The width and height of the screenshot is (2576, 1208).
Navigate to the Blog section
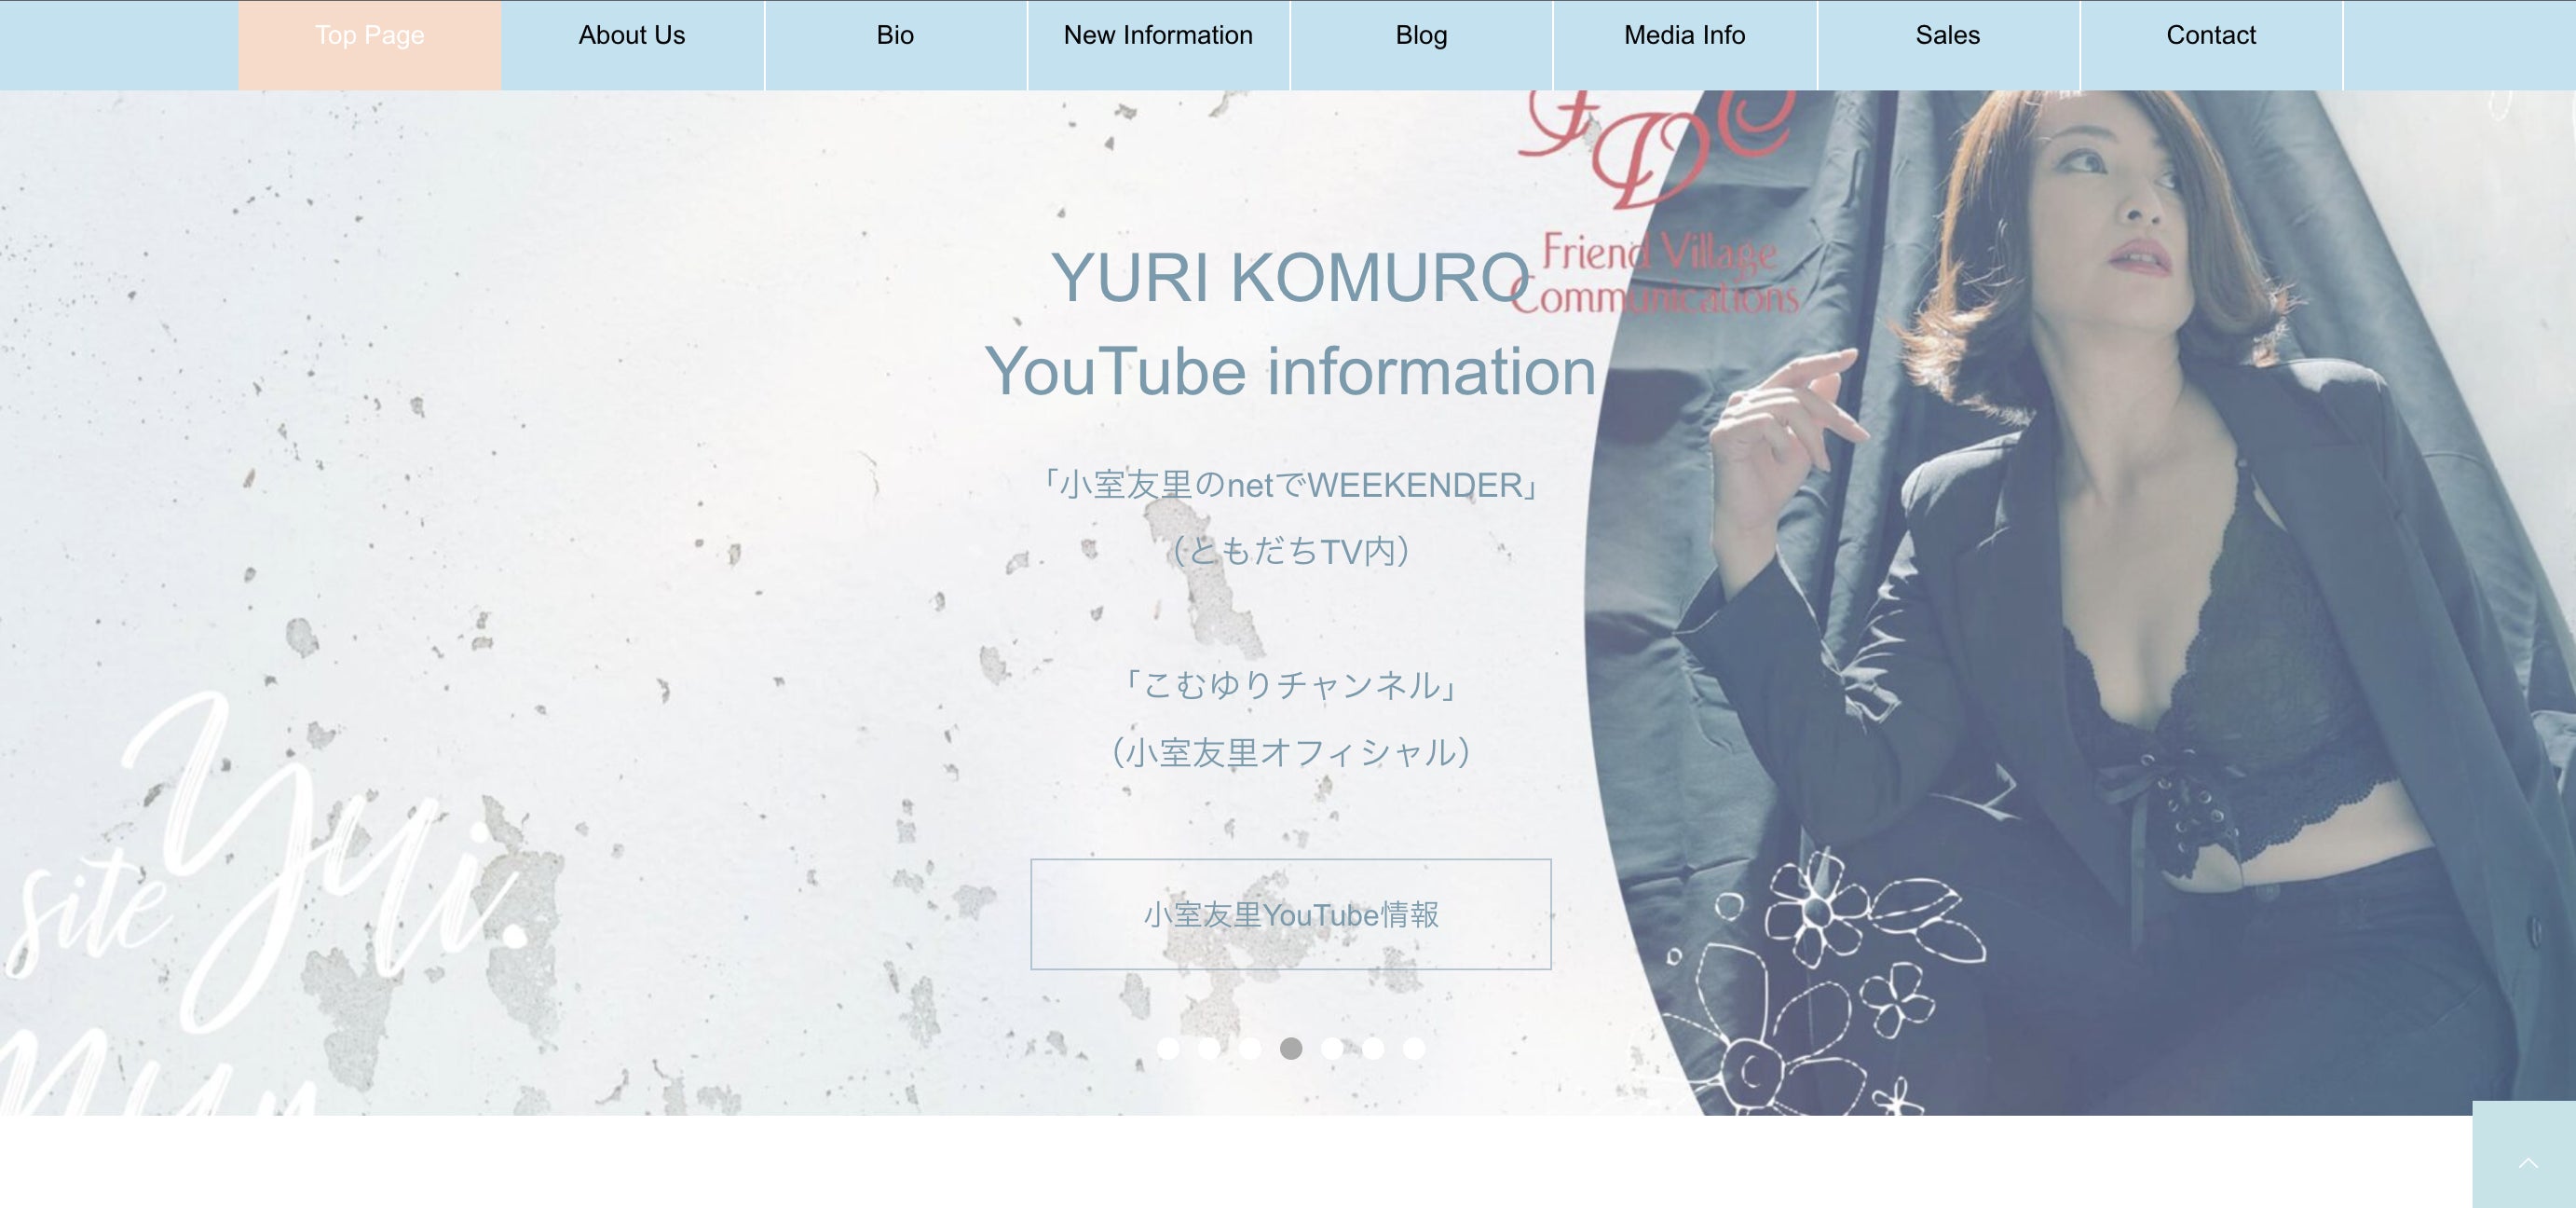click(x=1421, y=36)
